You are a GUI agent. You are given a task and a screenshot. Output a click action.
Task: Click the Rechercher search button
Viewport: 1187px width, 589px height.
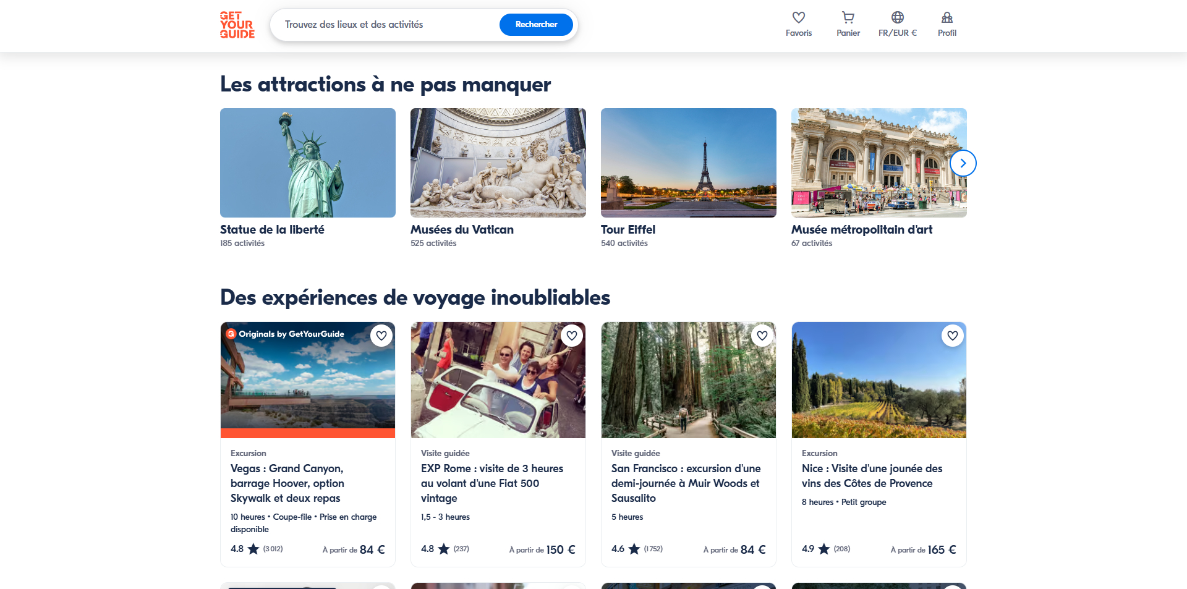point(536,25)
